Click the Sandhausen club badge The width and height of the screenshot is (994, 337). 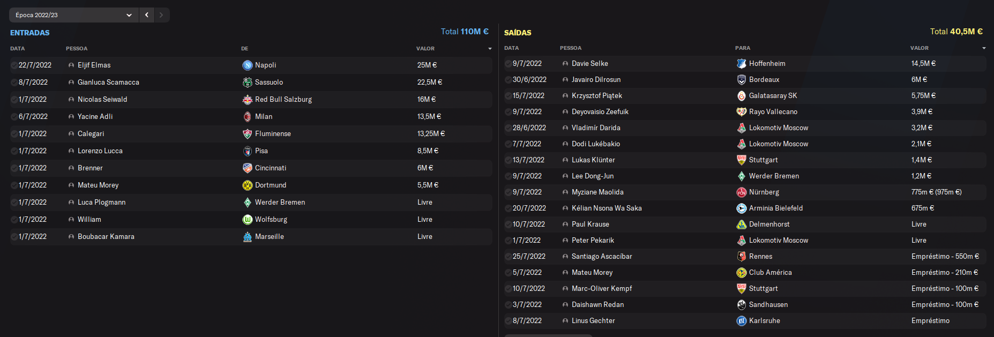pyautogui.click(x=741, y=305)
